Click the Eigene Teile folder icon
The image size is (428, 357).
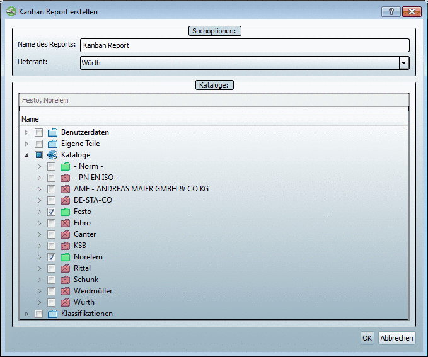52,144
